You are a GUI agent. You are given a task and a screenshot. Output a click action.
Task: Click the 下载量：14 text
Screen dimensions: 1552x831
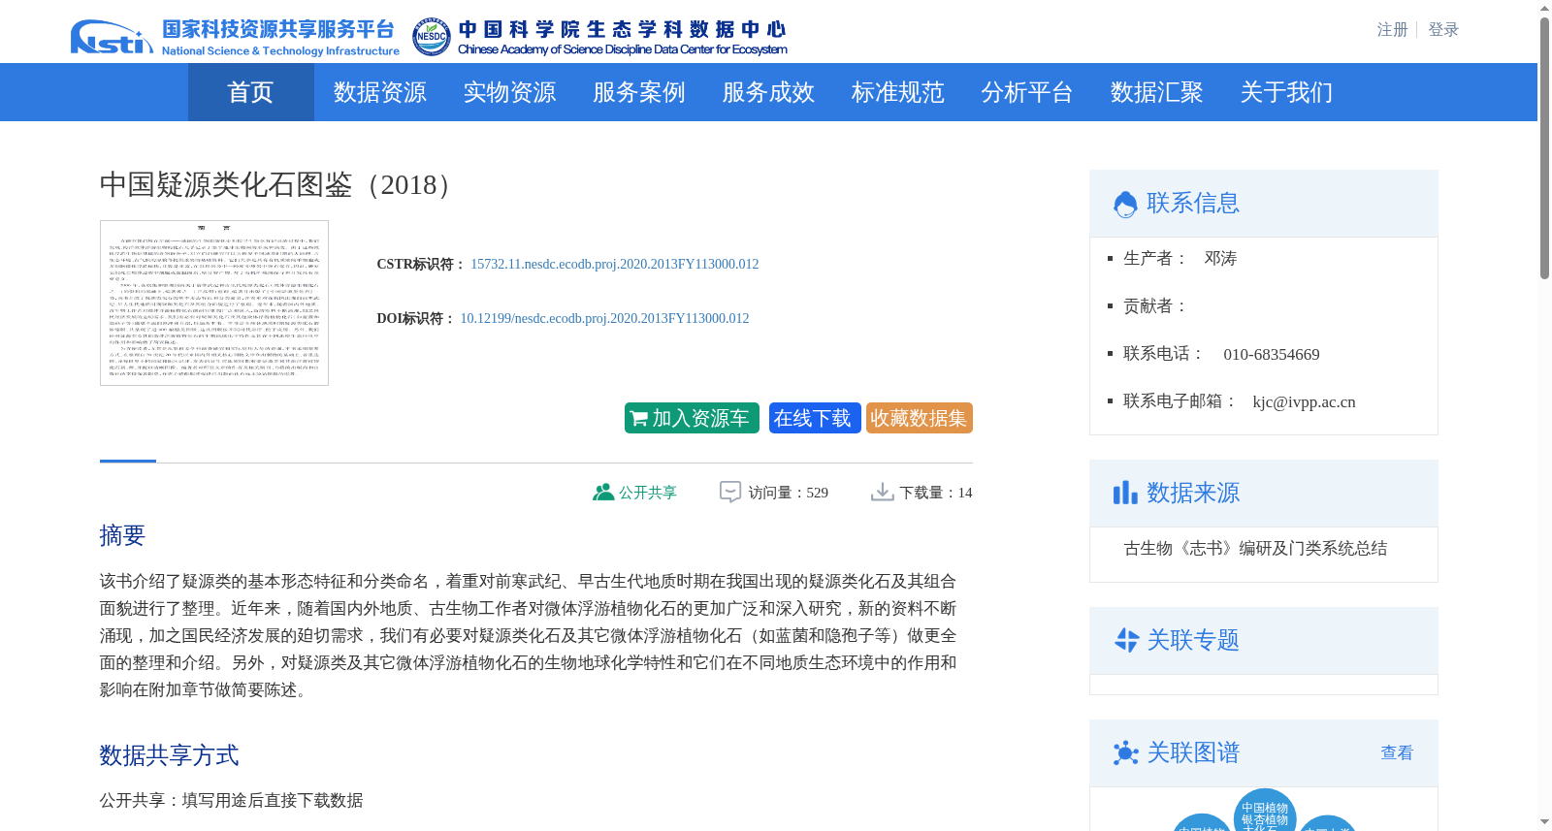(936, 493)
